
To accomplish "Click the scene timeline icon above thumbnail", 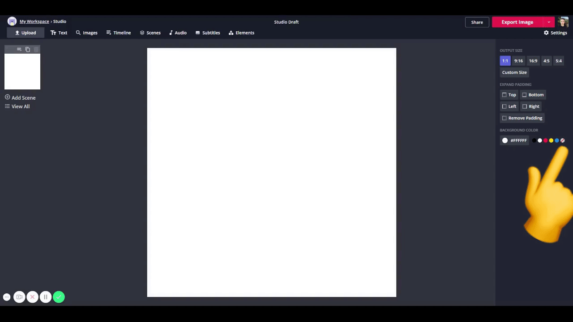I will [19, 49].
